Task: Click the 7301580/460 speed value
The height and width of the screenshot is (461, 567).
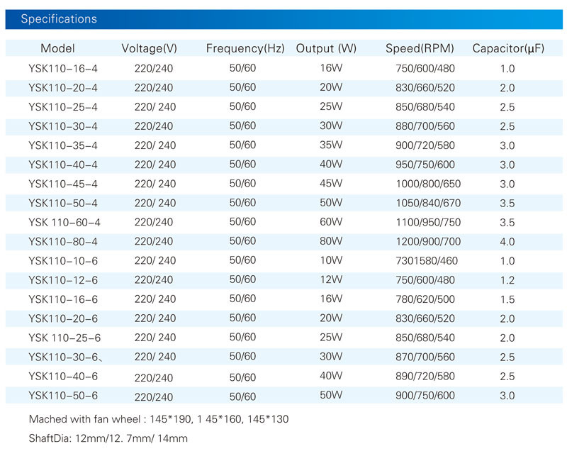Action: point(427,260)
